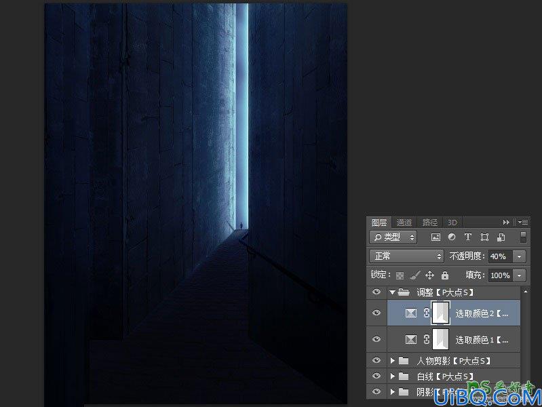Open the layers panel flyout menu
This screenshot has height=407, width=542.
[522, 222]
